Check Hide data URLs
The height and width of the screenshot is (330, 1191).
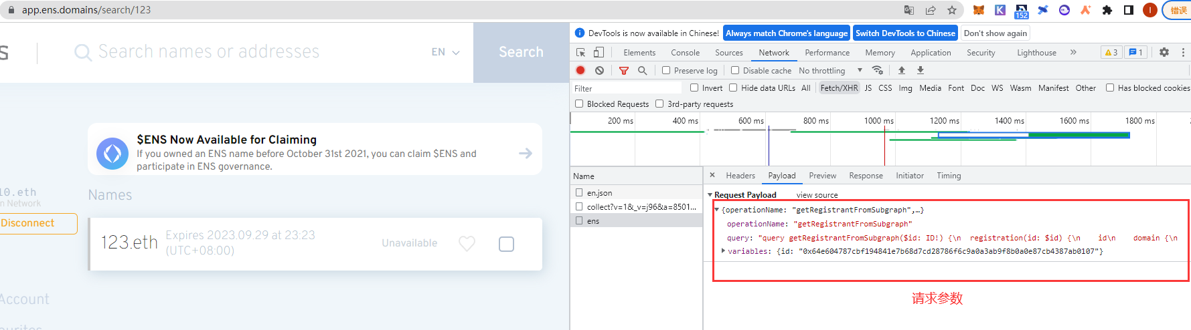click(x=733, y=88)
